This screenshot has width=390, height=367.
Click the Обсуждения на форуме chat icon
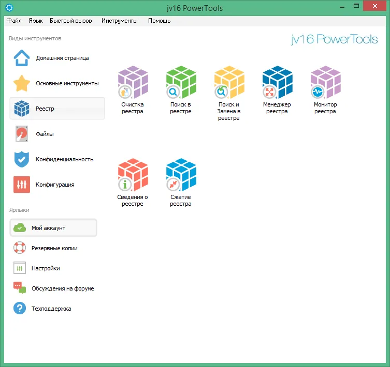point(20,288)
